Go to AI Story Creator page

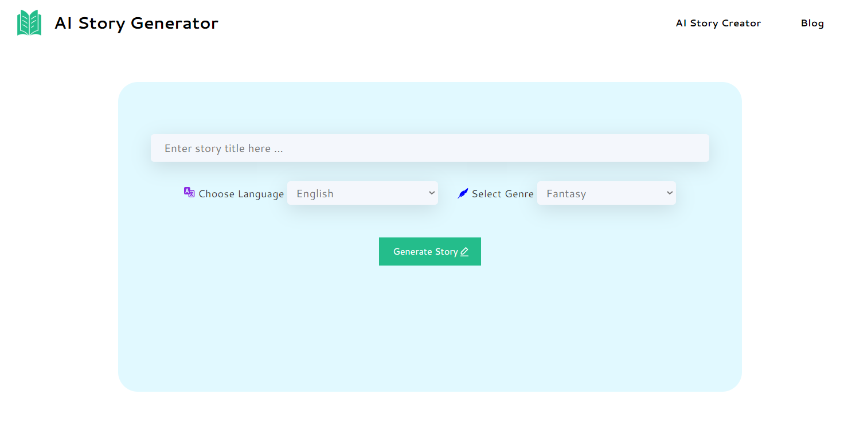pos(718,23)
